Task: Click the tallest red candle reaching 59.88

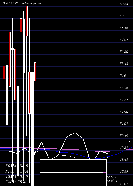Action: coord(27,21)
